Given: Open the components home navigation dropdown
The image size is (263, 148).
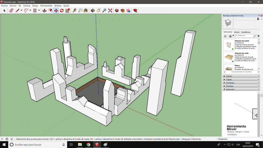Looking at the screenshot, I should click(233, 36).
